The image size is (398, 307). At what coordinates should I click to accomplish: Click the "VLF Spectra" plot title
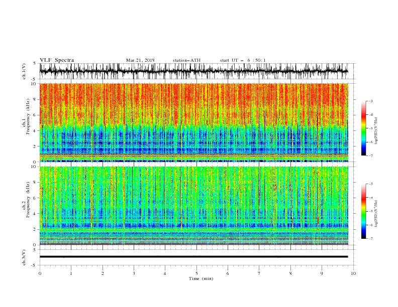coord(57,60)
